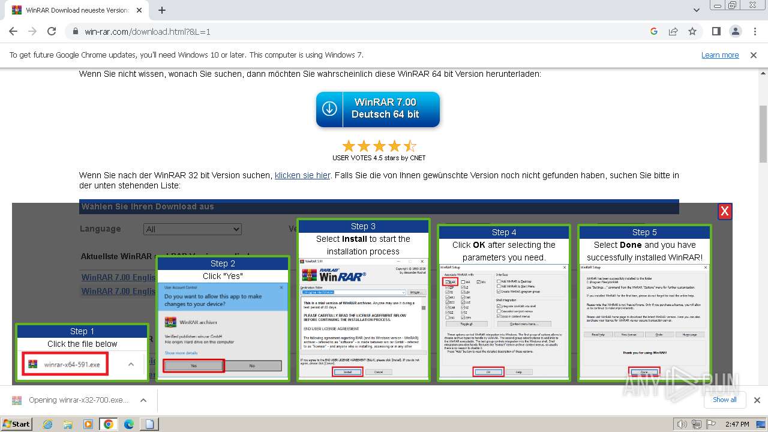The image size is (768, 432).
Task: Click the winrar-x32-700.exe download item
Action: (x=71, y=400)
